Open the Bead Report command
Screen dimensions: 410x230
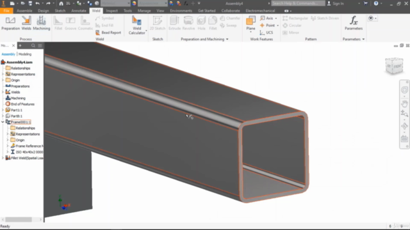(108, 33)
